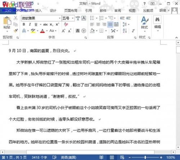Click the word count in status bar
Image resolution: width=180 pixels, height=160 pixels.
[x=39, y=157]
